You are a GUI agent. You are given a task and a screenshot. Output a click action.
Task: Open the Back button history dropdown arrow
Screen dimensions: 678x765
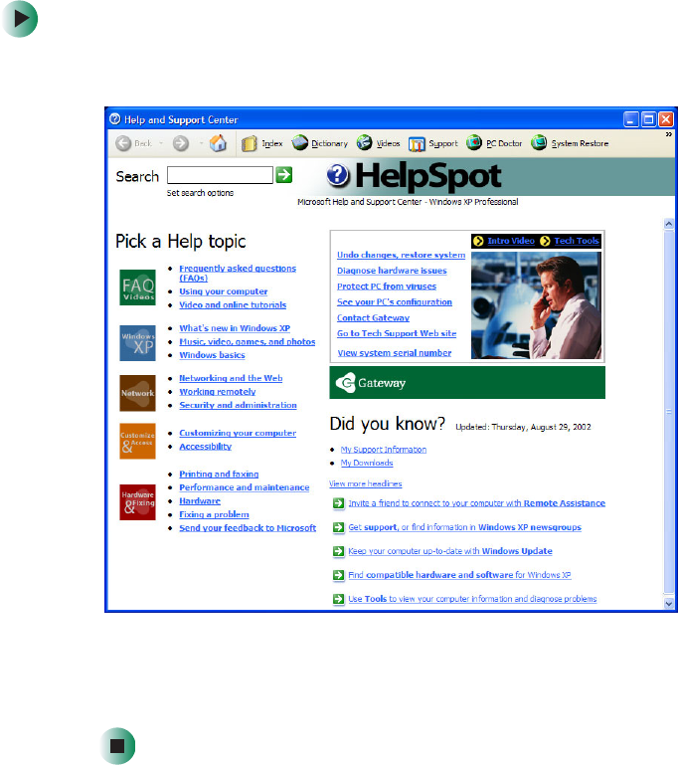pyautogui.click(x=161, y=143)
